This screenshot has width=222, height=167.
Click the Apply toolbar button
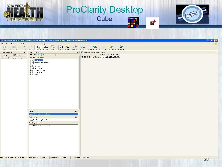31,48
